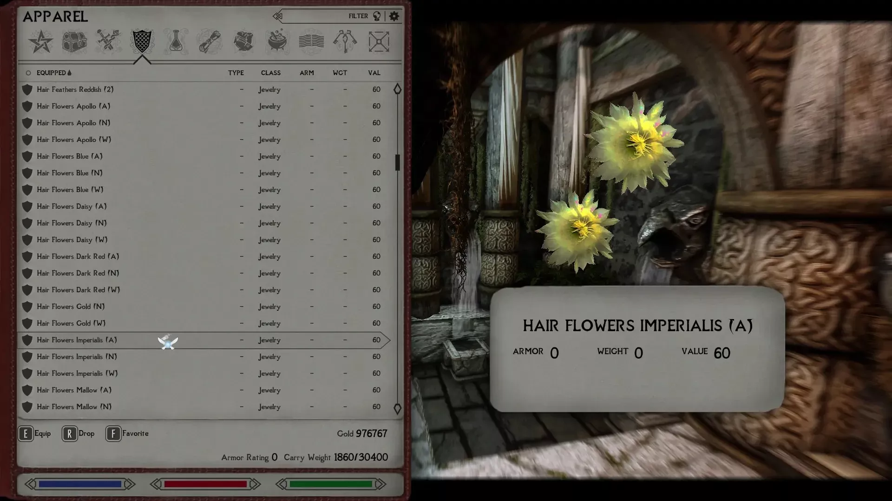The width and height of the screenshot is (892, 501).
Task: Click the Equip label
Action: [43, 434]
